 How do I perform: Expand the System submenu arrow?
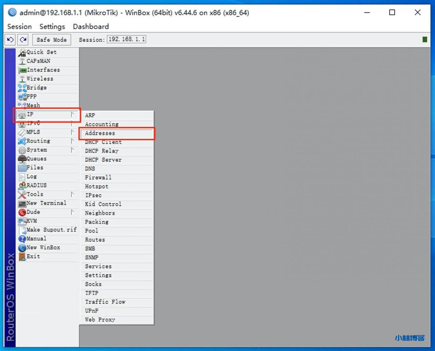72,150
